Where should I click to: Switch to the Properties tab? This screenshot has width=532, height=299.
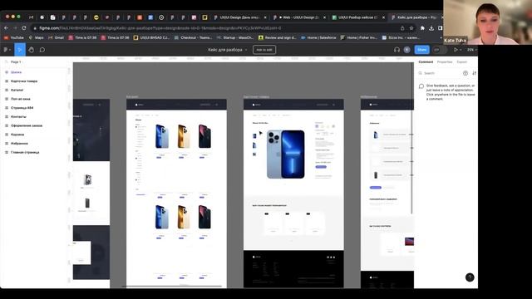(445, 62)
